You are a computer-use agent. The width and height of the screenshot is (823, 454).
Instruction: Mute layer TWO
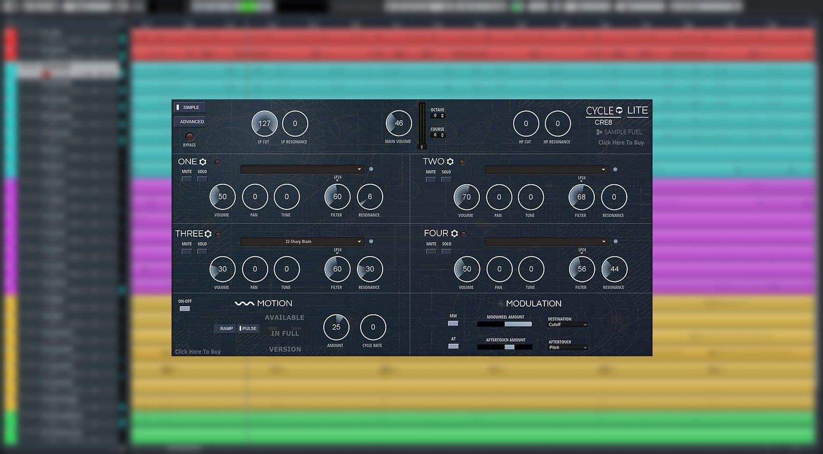click(431, 179)
